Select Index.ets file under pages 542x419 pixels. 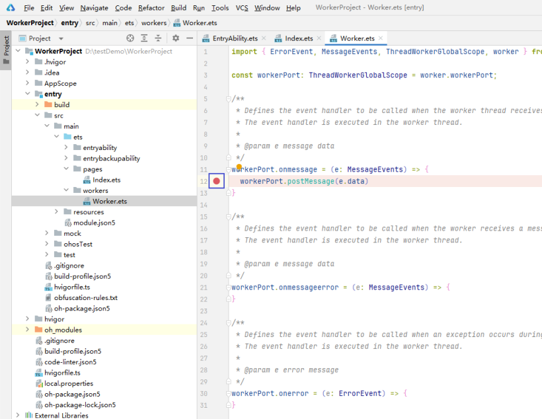click(x=106, y=180)
